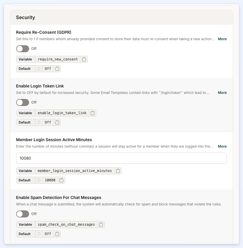Click the spam_check_on_chat_messages variable text
The height and width of the screenshot is (248, 243).
tap(66, 225)
